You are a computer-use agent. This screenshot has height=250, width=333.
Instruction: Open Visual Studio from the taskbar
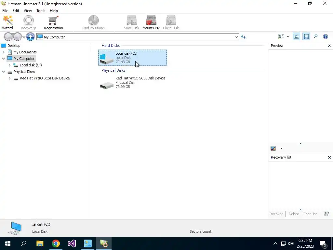click(72, 243)
